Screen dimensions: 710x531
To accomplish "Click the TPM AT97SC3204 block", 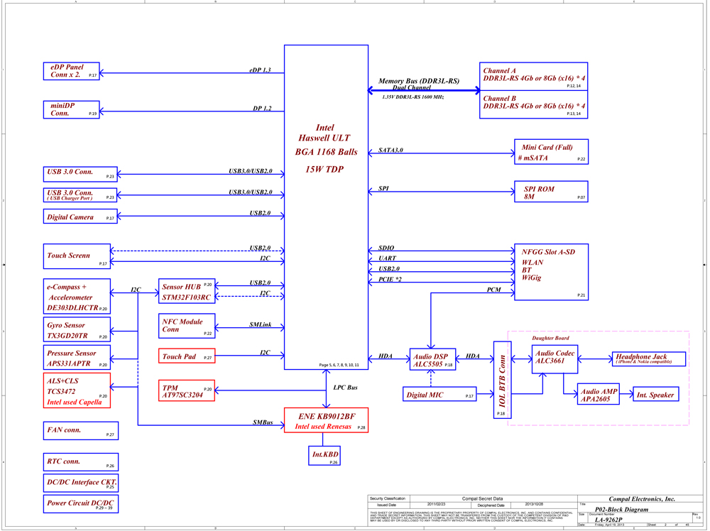I will click(187, 390).
